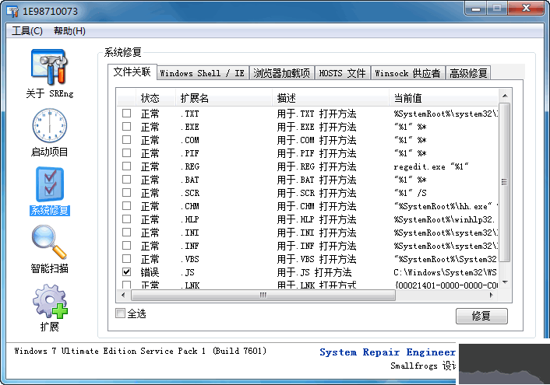Enable the .EXE row checkbox
Viewport: 550px width, 385px height.
[127, 127]
